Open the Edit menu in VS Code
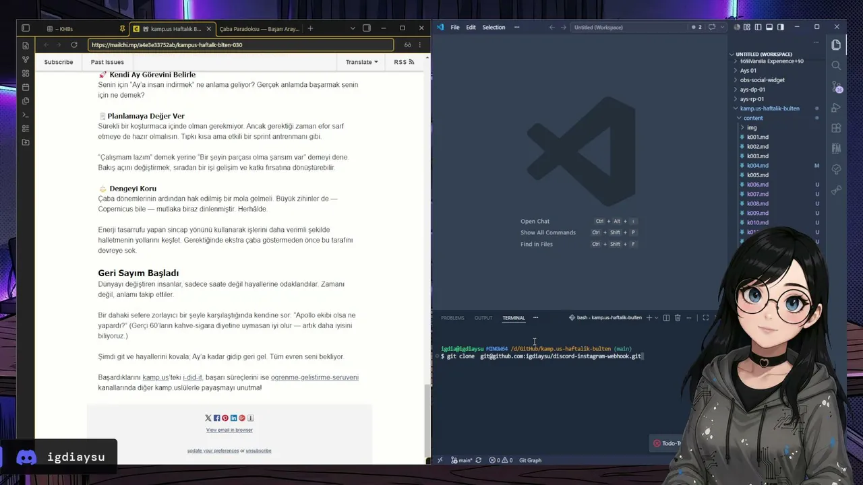This screenshot has width=863, height=485. pyautogui.click(x=471, y=28)
